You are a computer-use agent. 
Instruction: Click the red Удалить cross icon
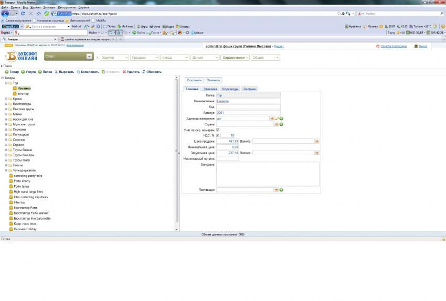(124, 72)
